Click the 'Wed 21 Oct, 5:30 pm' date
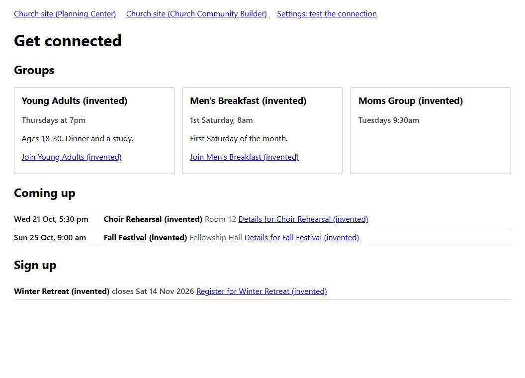Viewport: 525px width, 378px height. point(51,219)
